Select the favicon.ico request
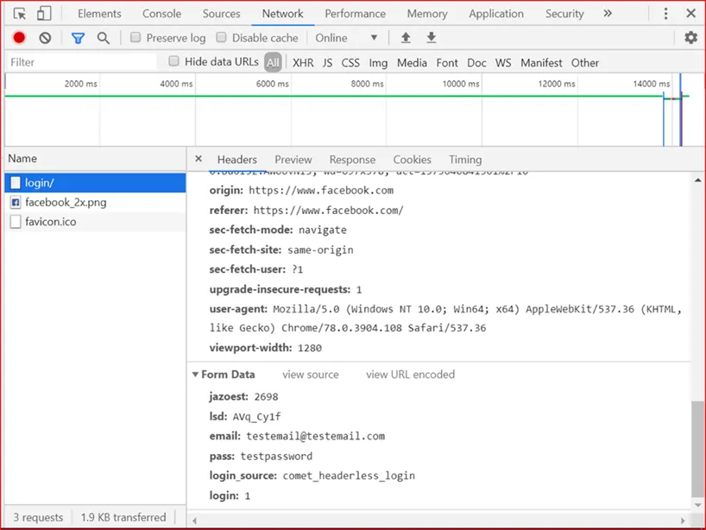706x530 pixels. pos(95,222)
